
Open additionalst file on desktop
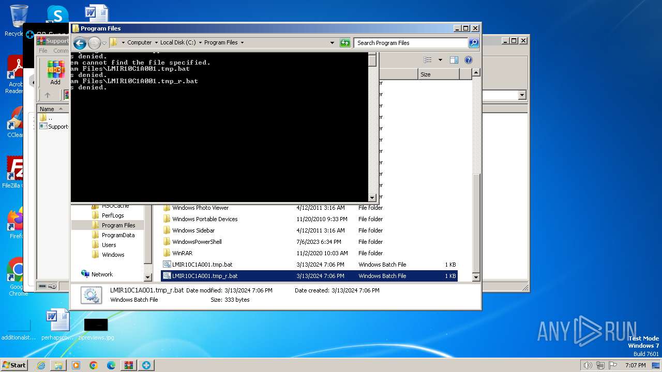point(19,329)
